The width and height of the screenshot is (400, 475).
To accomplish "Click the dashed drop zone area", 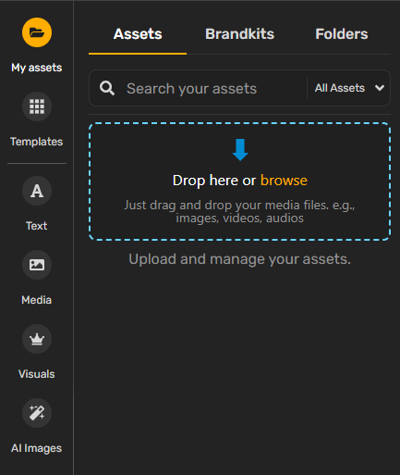I will coord(240,181).
